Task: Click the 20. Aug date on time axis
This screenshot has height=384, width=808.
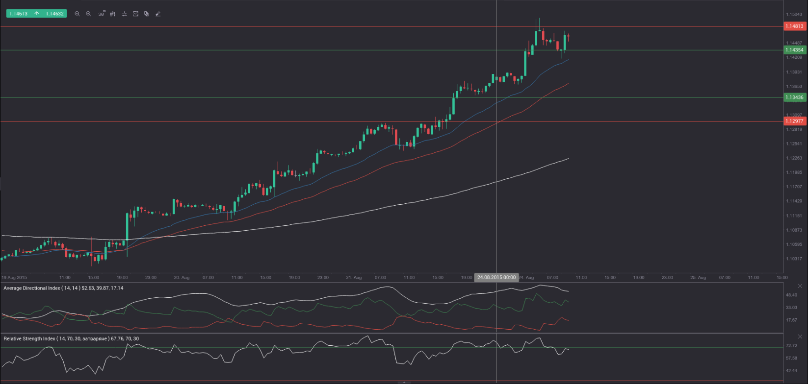Action: click(x=182, y=277)
